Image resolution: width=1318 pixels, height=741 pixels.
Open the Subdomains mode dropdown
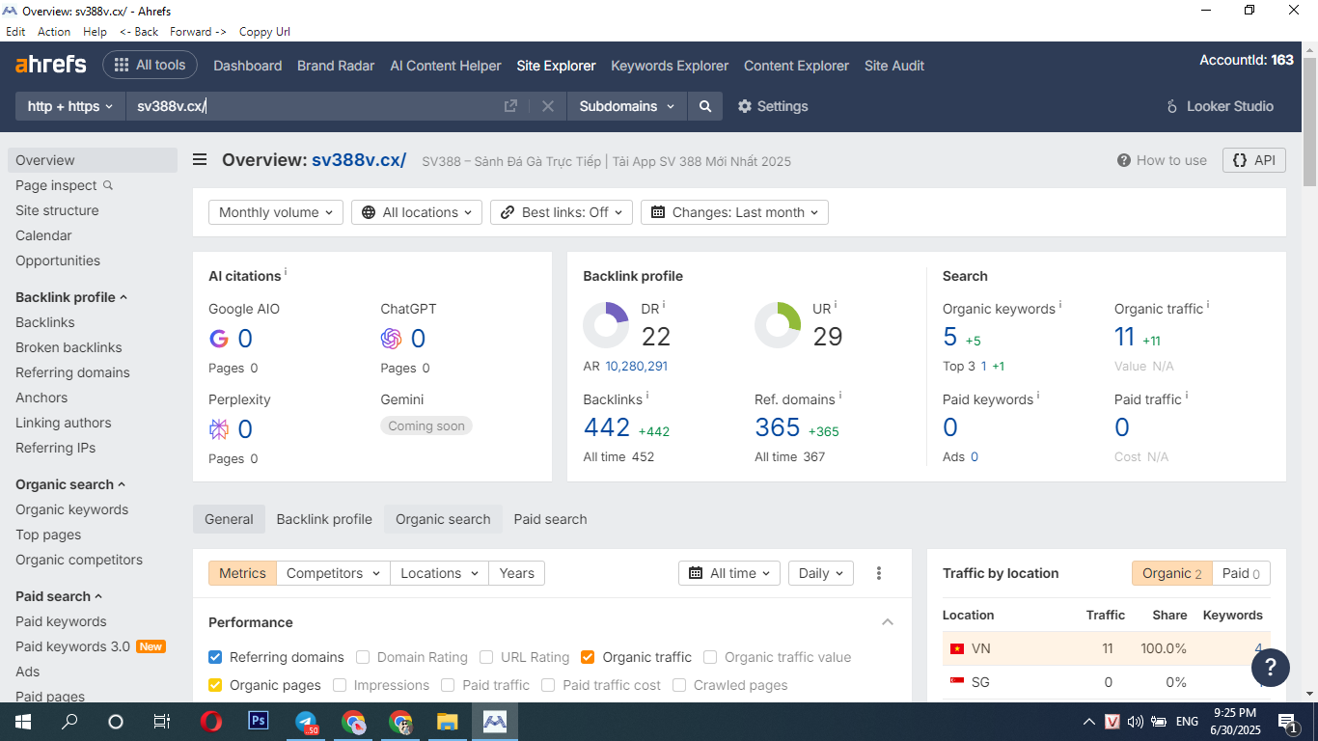pos(627,106)
